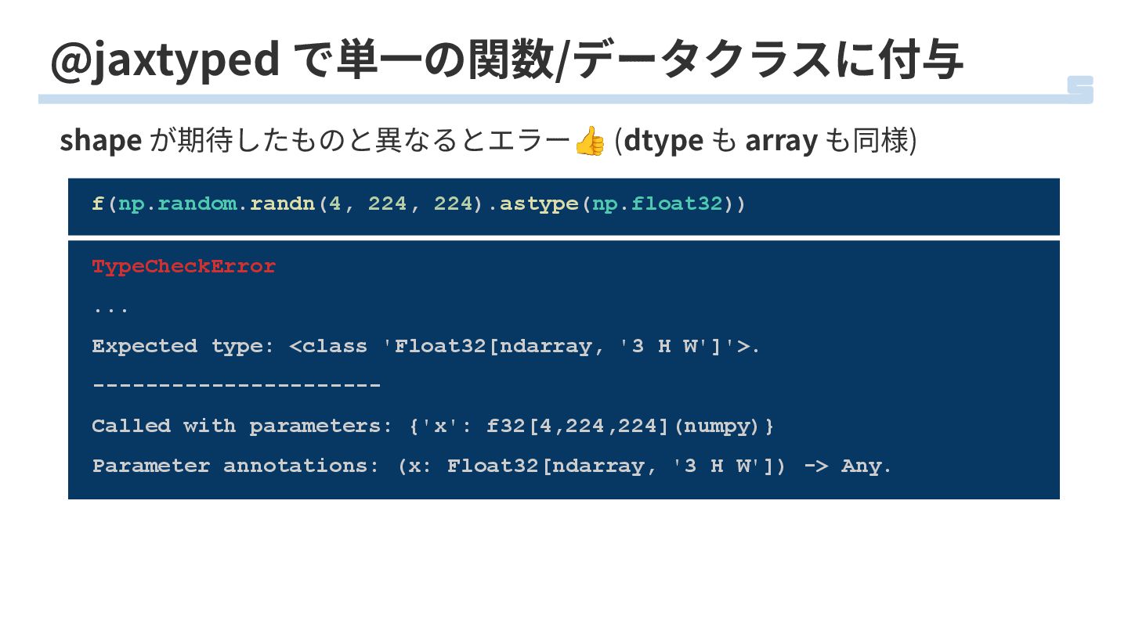The height and width of the screenshot is (634, 1128).
Task: Click the bold array word in the subtitle
Action: click(x=781, y=141)
